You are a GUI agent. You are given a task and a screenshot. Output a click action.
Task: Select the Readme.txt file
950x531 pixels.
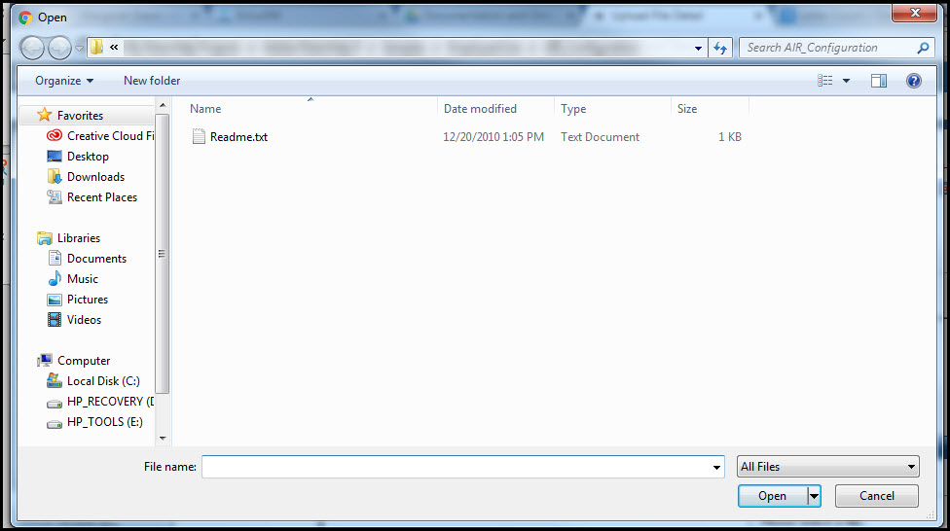(x=238, y=137)
